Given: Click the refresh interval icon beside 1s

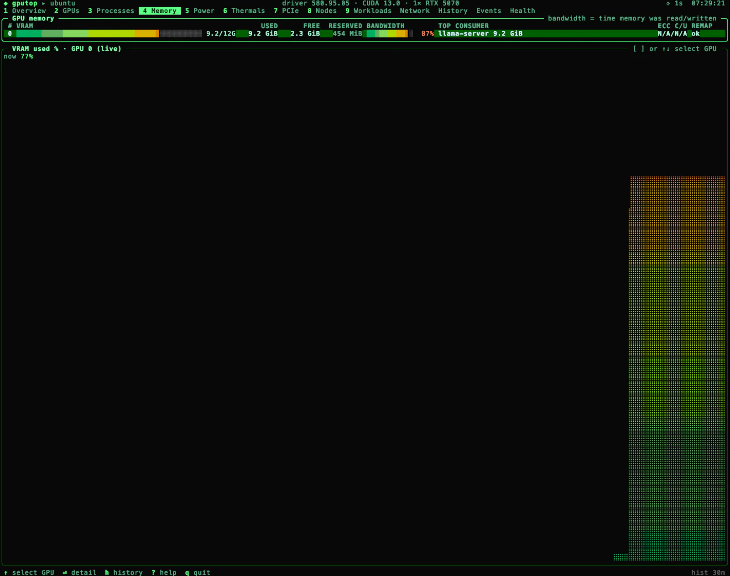Looking at the screenshot, I should click(668, 3).
